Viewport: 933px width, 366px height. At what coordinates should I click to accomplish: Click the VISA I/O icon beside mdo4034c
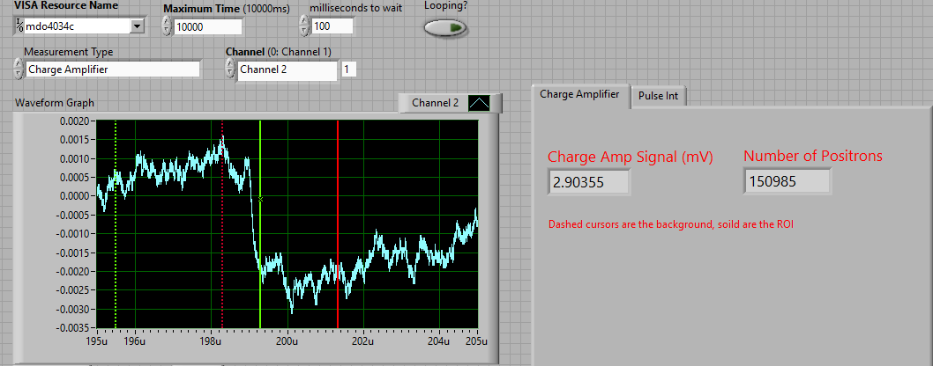[19, 26]
